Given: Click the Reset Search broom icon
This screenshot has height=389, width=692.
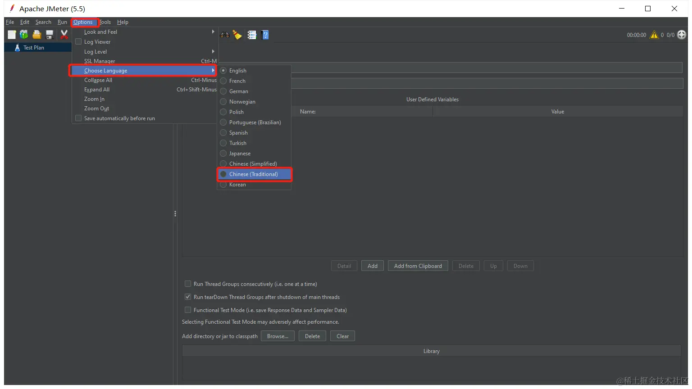Looking at the screenshot, I should (237, 35).
